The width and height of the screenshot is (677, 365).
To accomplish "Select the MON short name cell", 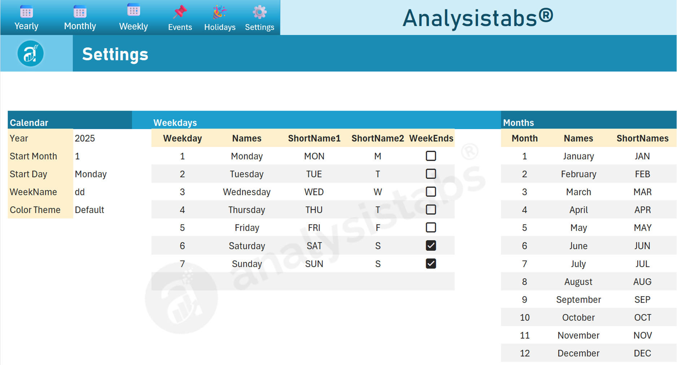I will [x=314, y=156].
